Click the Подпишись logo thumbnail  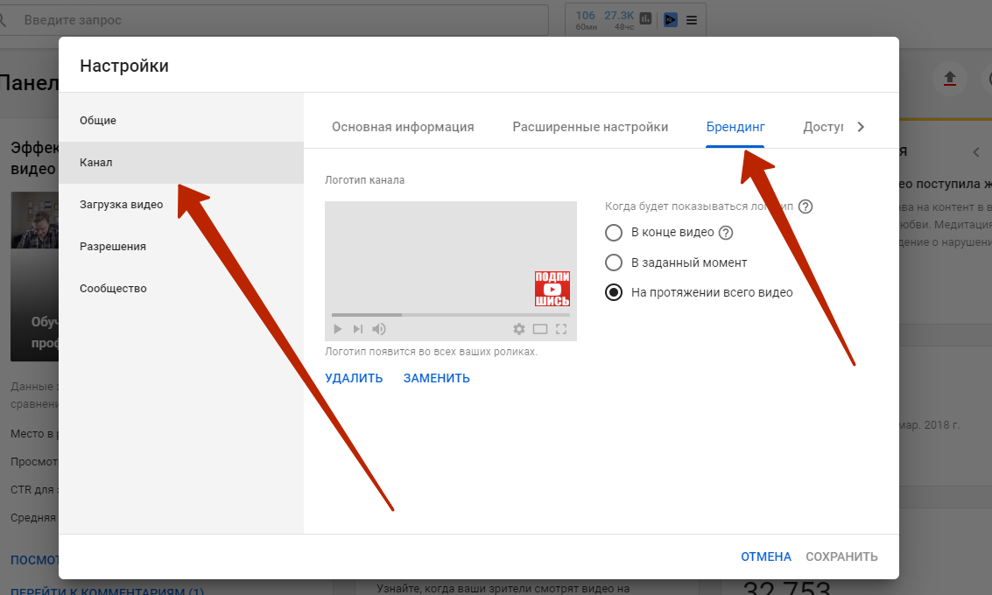(552, 289)
